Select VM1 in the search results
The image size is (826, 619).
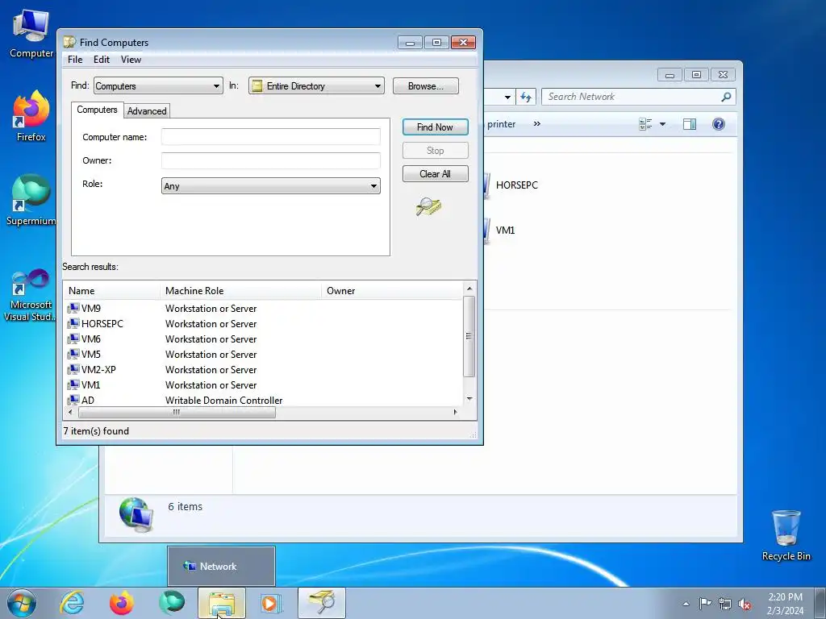(x=90, y=384)
